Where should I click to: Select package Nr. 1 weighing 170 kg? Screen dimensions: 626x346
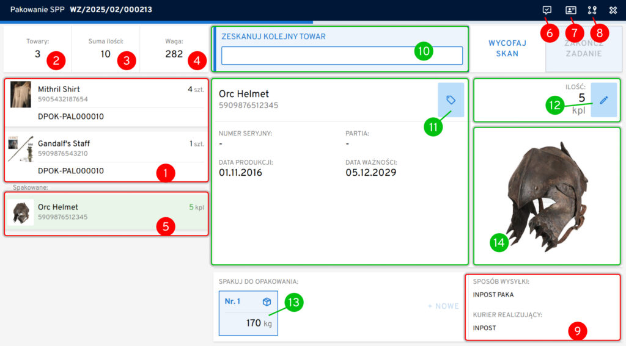248,314
